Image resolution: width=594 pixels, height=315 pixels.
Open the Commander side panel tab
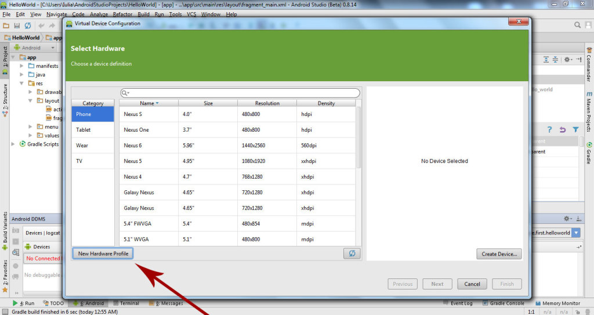coord(589,64)
